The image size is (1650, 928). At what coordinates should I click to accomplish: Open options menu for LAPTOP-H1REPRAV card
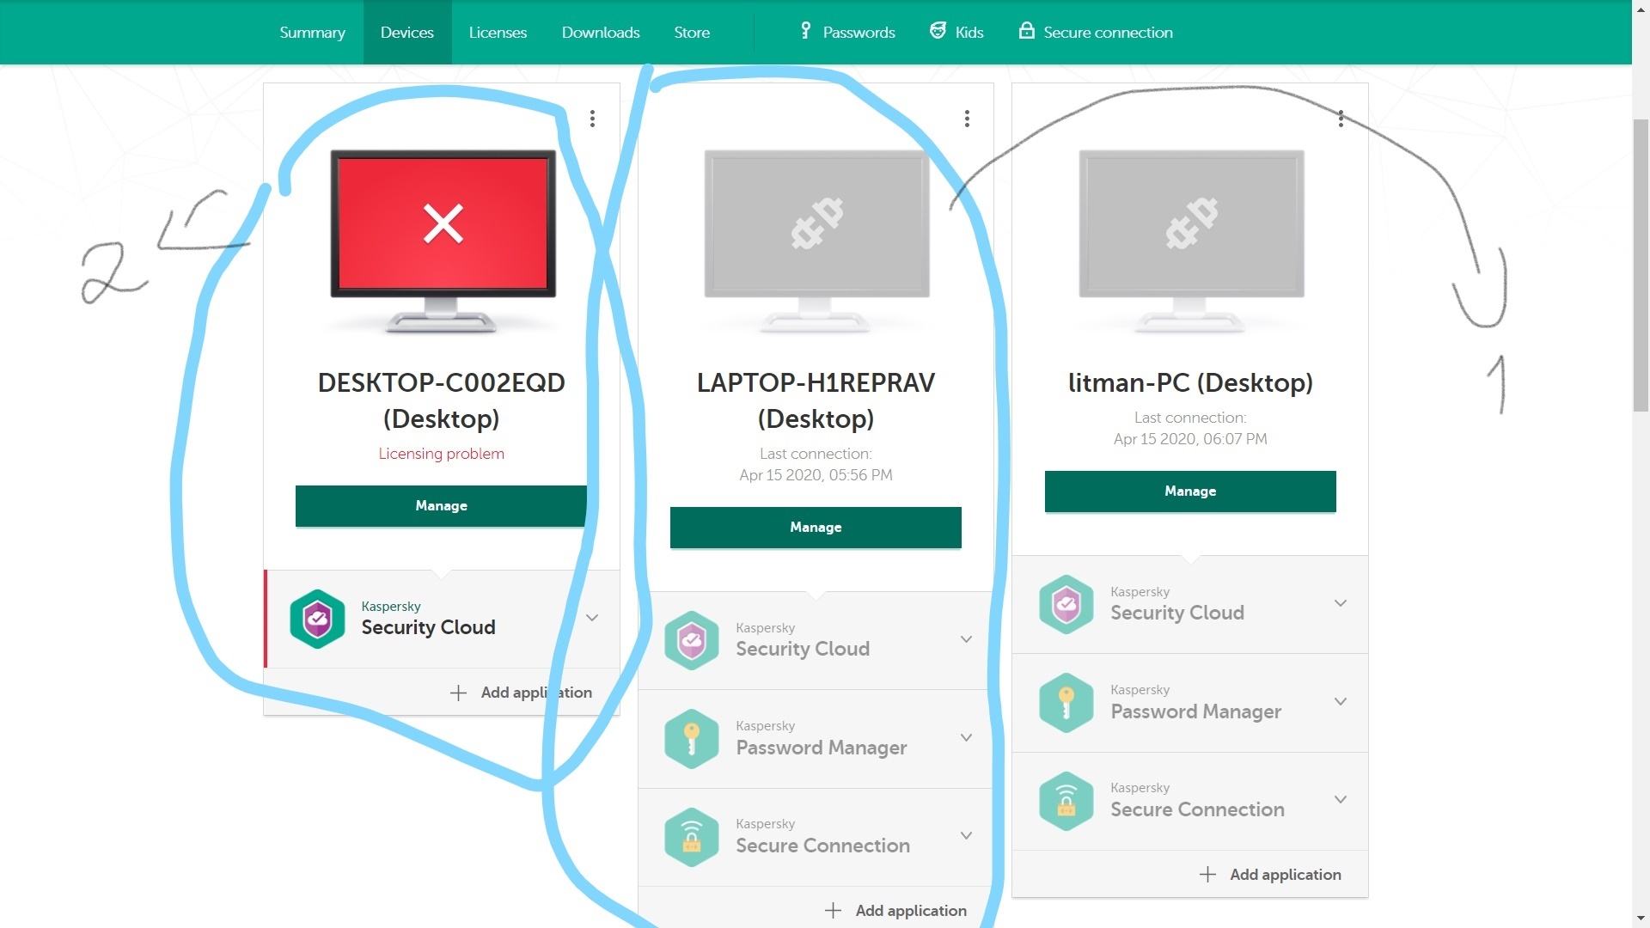(967, 119)
